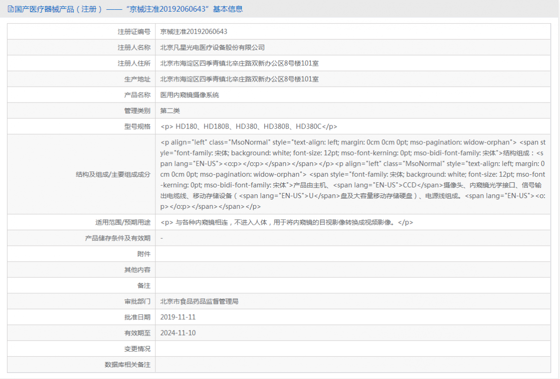
Task: Click the 注册人名称 label
Action: 134,48
